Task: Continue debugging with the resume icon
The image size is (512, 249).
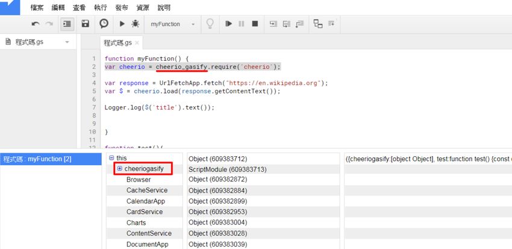Action: (229, 24)
